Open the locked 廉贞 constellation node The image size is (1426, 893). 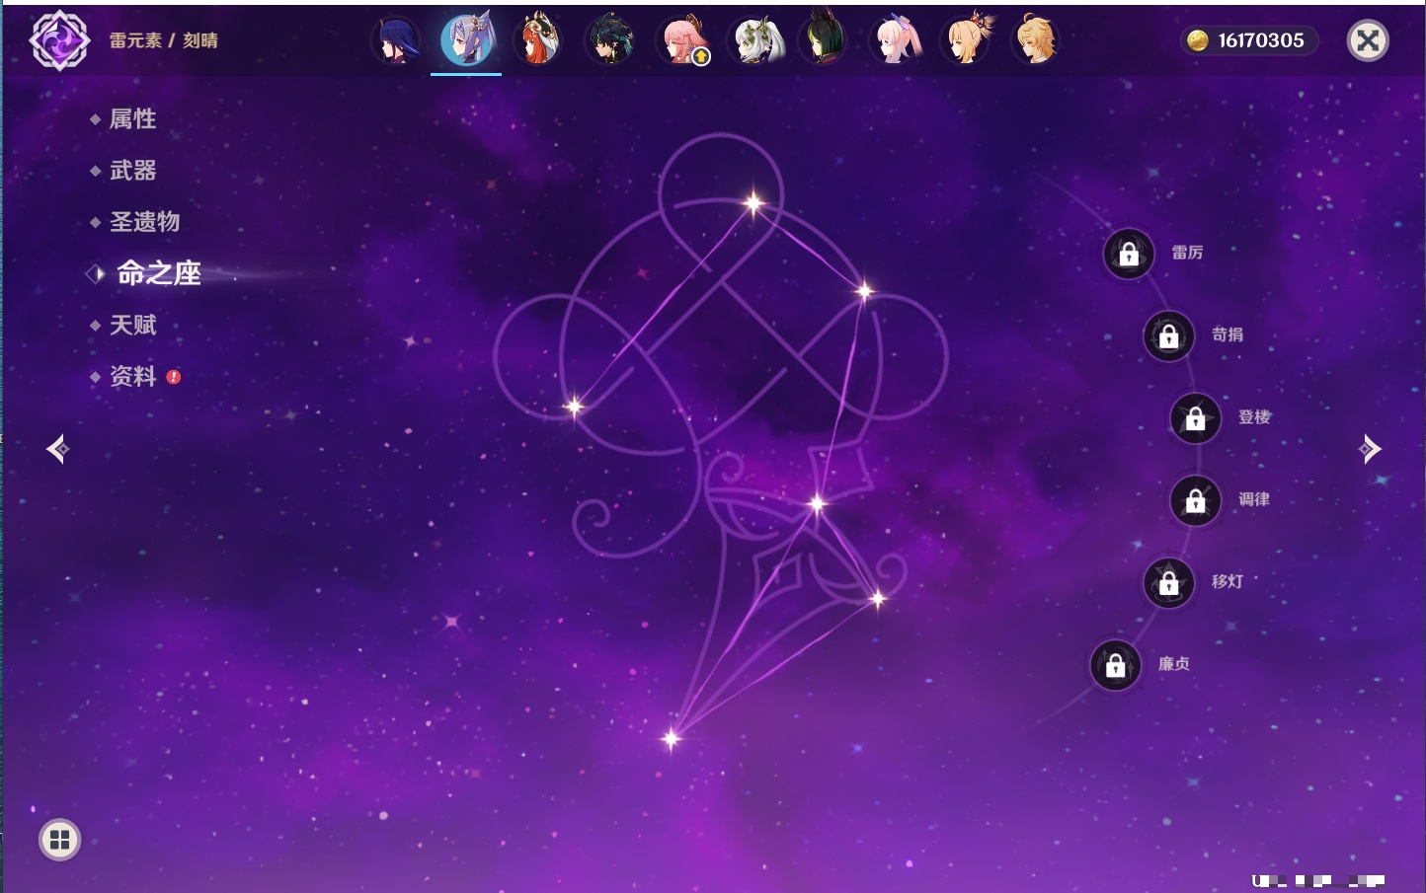pos(1116,665)
